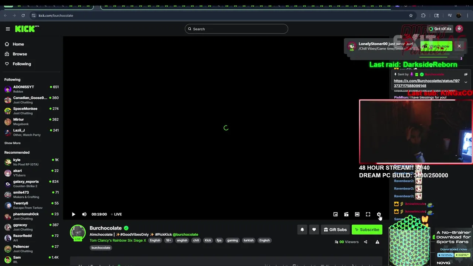
Task: Open the hamburger sidebar menu
Action: point(8,29)
